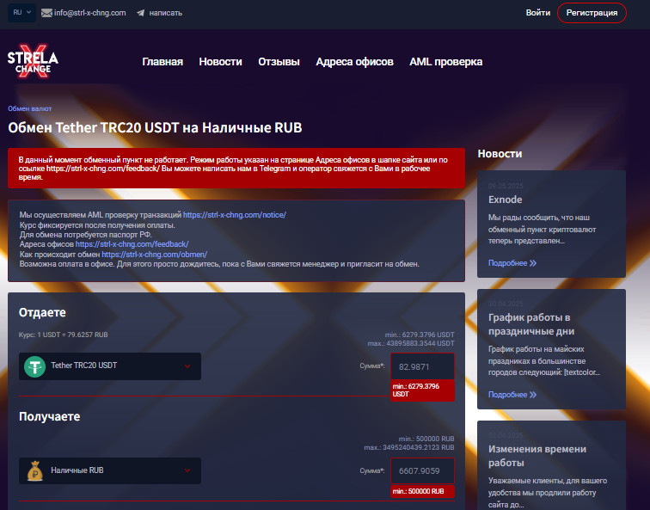The image size is (650, 510).
Task: Go to the Отзывы page
Action: tap(279, 62)
